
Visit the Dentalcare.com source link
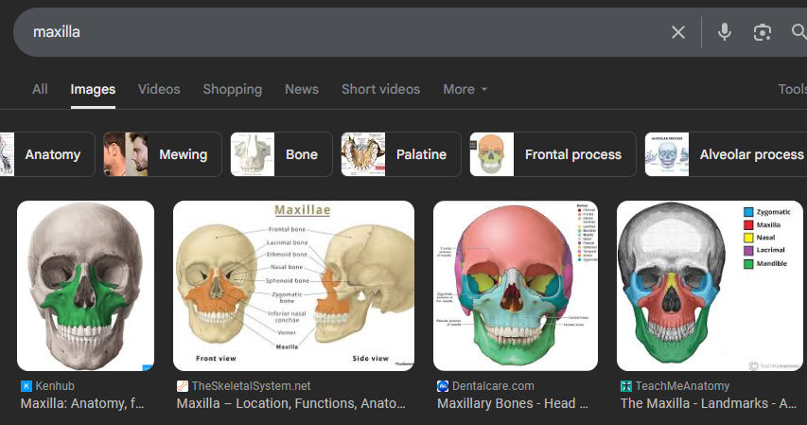pos(493,386)
